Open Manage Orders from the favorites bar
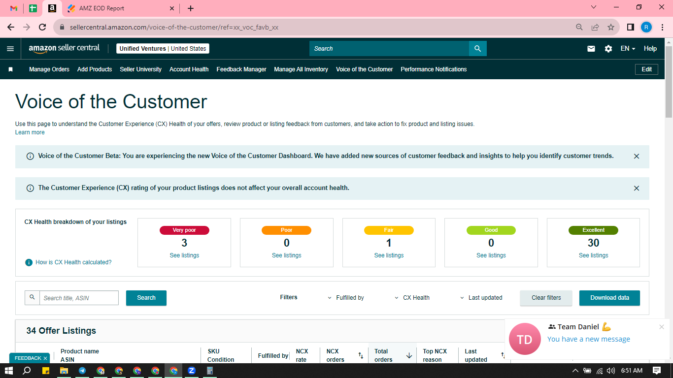Viewport: 673px width, 378px height. [x=49, y=69]
